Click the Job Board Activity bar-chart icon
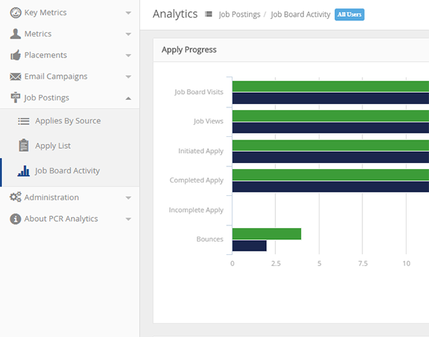Image resolution: width=429 pixels, height=337 pixels. (x=23, y=171)
